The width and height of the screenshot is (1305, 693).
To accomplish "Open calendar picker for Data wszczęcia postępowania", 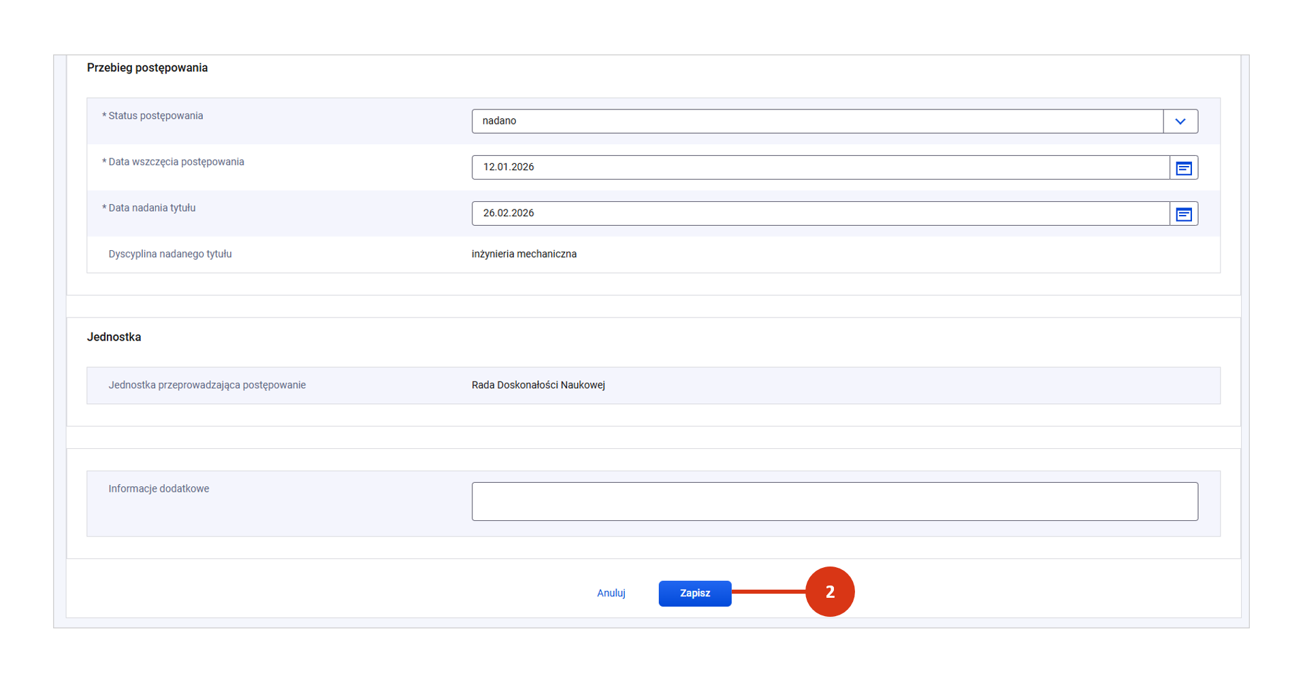I will pos(1183,168).
